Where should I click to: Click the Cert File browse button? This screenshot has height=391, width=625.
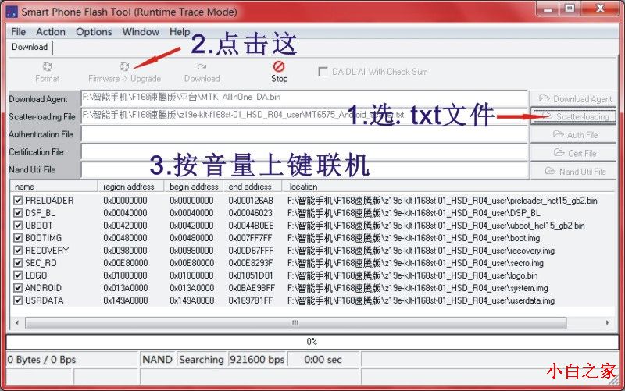coord(573,153)
